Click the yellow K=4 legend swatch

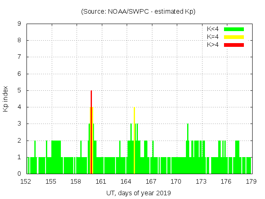234,37
